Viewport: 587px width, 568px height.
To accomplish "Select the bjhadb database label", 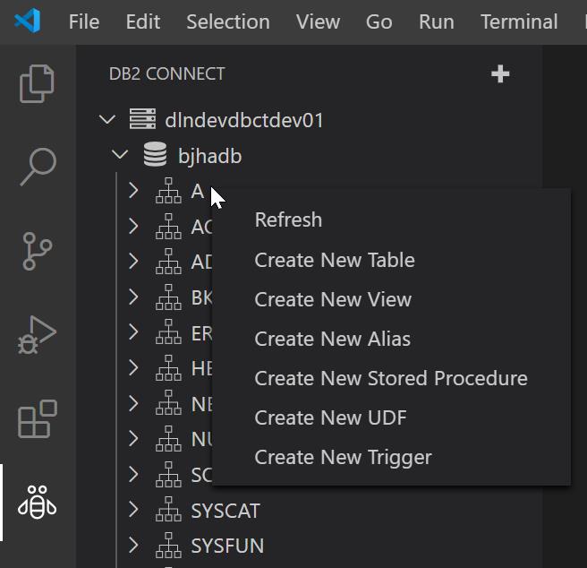I will pyautogui.click(x=209, y=156).
